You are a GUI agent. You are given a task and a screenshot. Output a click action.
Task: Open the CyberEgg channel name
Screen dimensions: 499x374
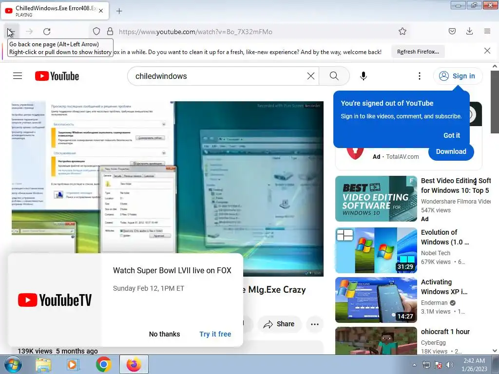[x=433, y=343]
